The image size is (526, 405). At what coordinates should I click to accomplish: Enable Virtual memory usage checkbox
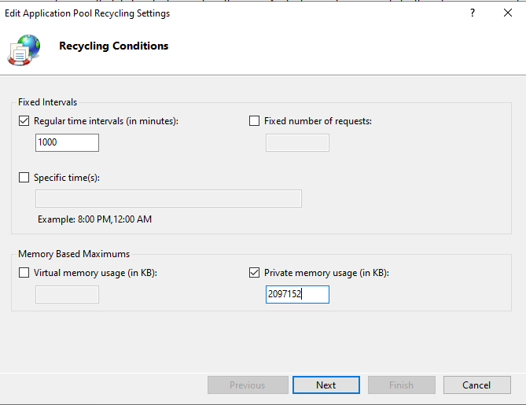click(x=24, y=272)
